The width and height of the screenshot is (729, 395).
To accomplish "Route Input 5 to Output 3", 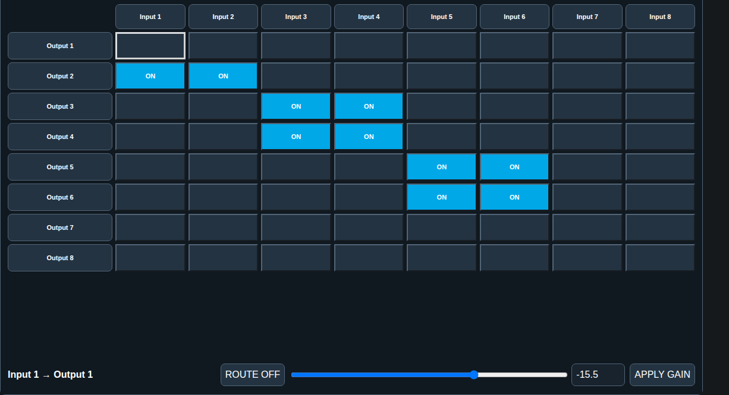I will click(x=442, y=106).
